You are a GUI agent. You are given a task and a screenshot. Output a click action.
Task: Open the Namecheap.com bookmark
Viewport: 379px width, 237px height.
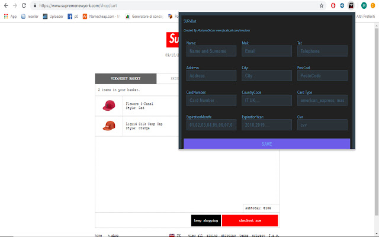pos(101,17)
